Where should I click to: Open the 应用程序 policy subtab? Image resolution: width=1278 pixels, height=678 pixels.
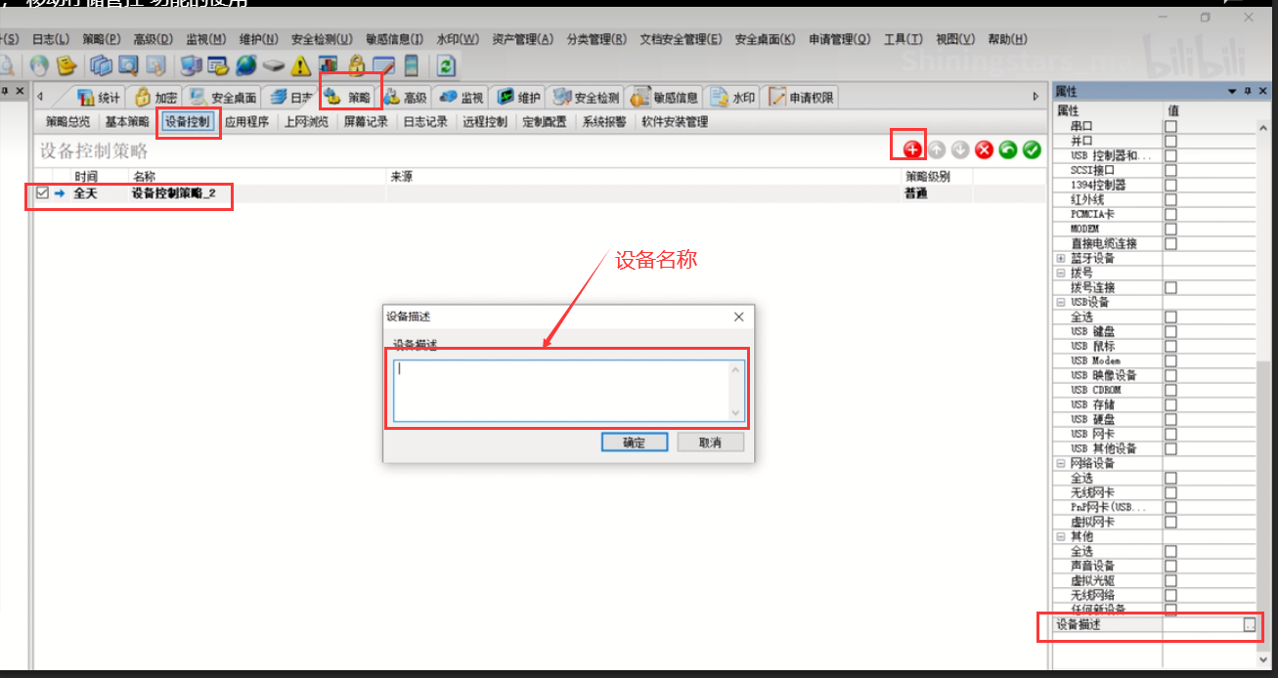[246, 122]
